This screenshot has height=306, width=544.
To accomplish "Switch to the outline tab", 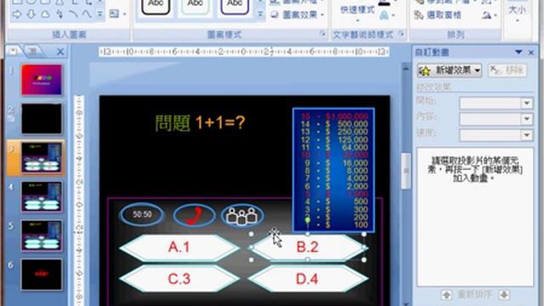I will click(33, 51).
